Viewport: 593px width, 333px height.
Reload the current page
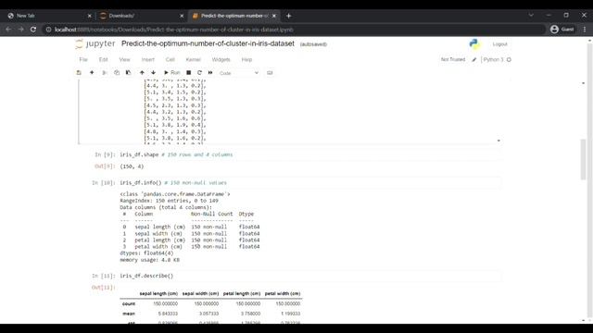(x=33, y=29)
